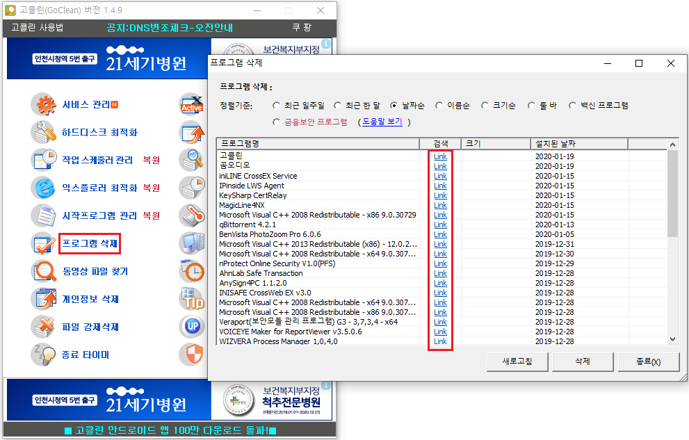
Task: Click the forced file deletion X icon
Action: tap(44, 327)
